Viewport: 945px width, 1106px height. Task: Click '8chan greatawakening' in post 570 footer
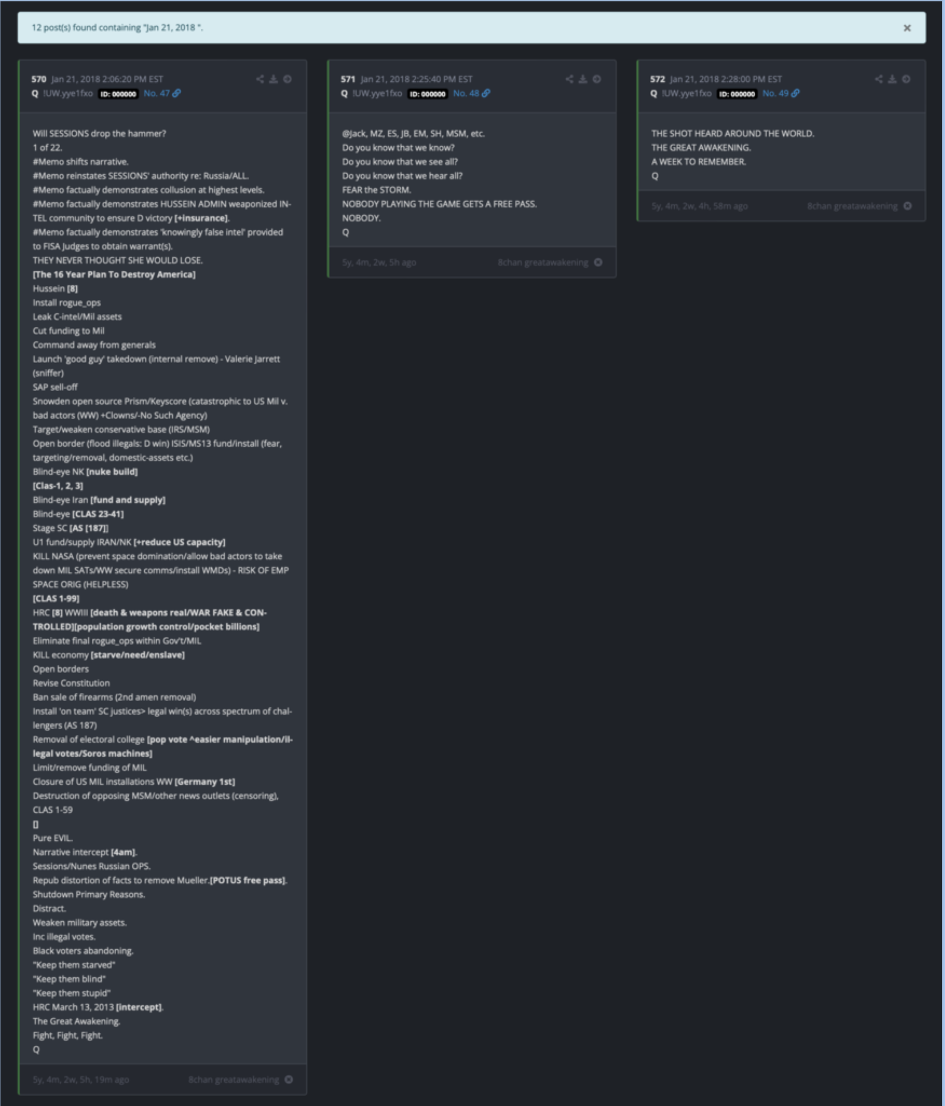[x=233, y=1079]
